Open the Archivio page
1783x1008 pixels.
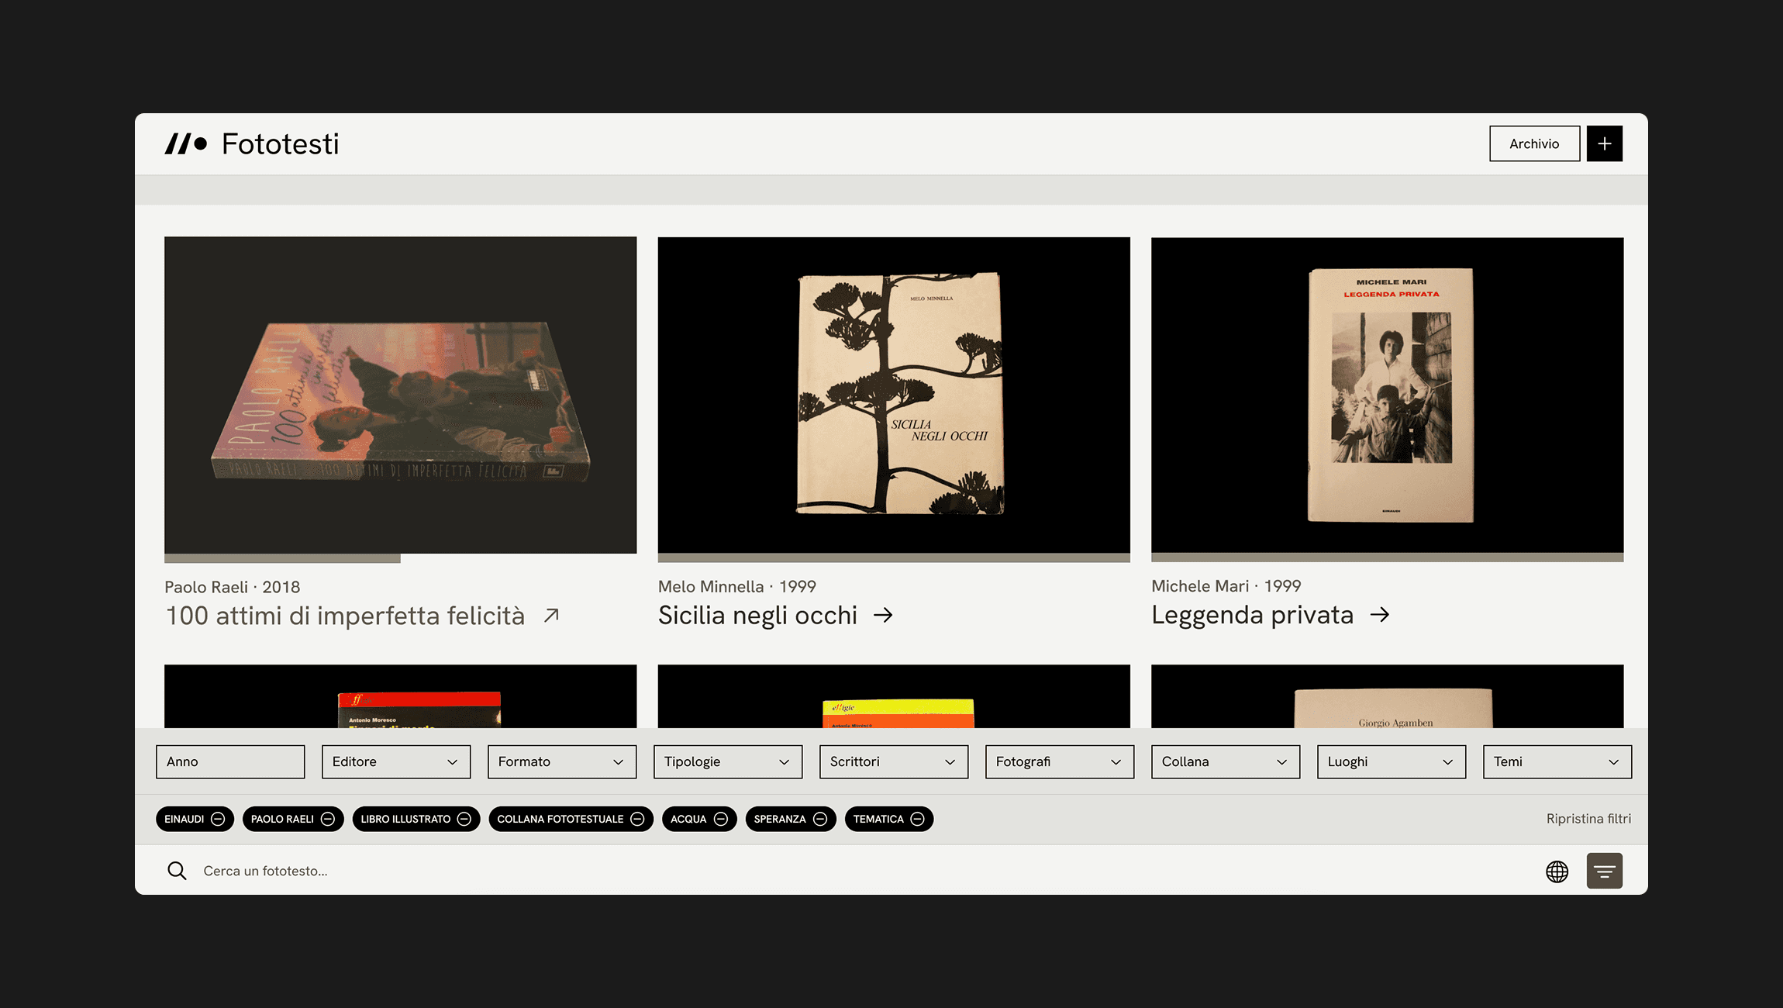(1534, 144)
